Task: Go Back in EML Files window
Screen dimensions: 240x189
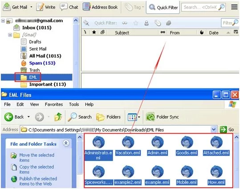Action: (14, 117)
